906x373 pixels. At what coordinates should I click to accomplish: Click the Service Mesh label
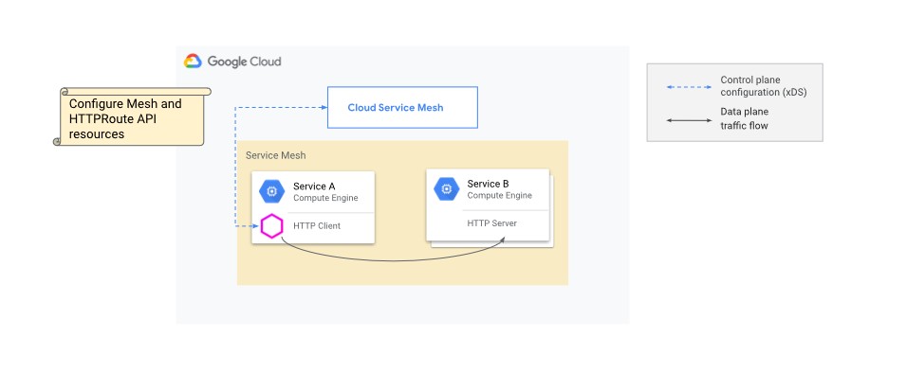pos(276,155)
